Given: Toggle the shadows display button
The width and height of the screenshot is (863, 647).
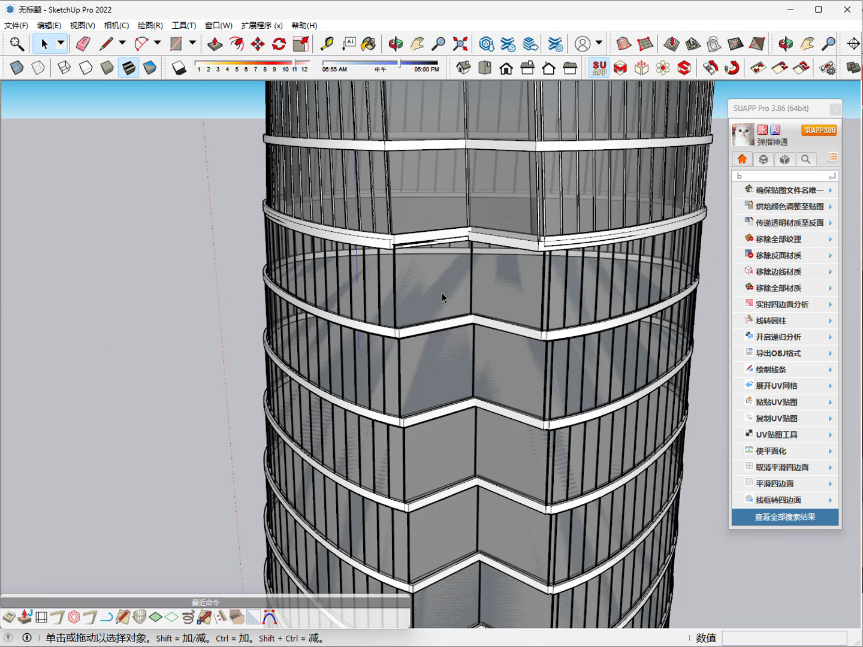Looking at the screenshot, I should click(x=179, y=68).
